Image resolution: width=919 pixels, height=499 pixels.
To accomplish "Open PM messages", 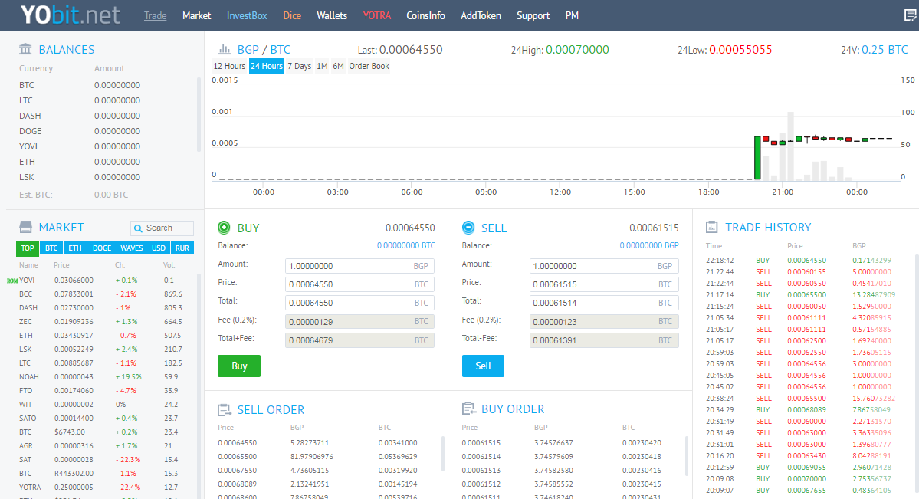I will [x=572, y=16].
